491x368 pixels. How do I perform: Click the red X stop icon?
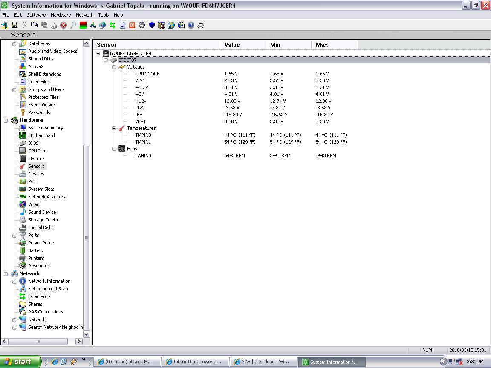[x=64, y=25]
